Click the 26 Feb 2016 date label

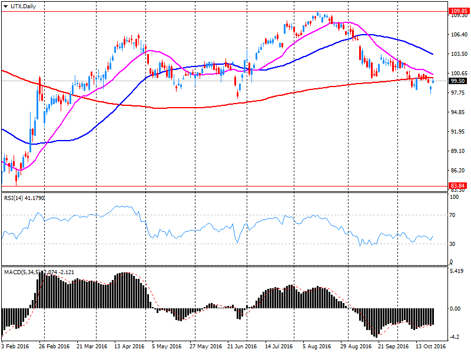click(x=54, y=347)
